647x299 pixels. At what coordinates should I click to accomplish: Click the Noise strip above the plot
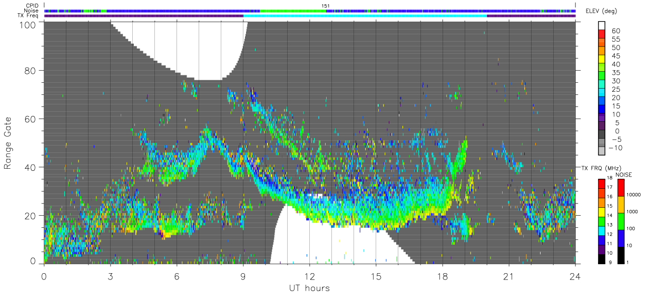point(310,11)
